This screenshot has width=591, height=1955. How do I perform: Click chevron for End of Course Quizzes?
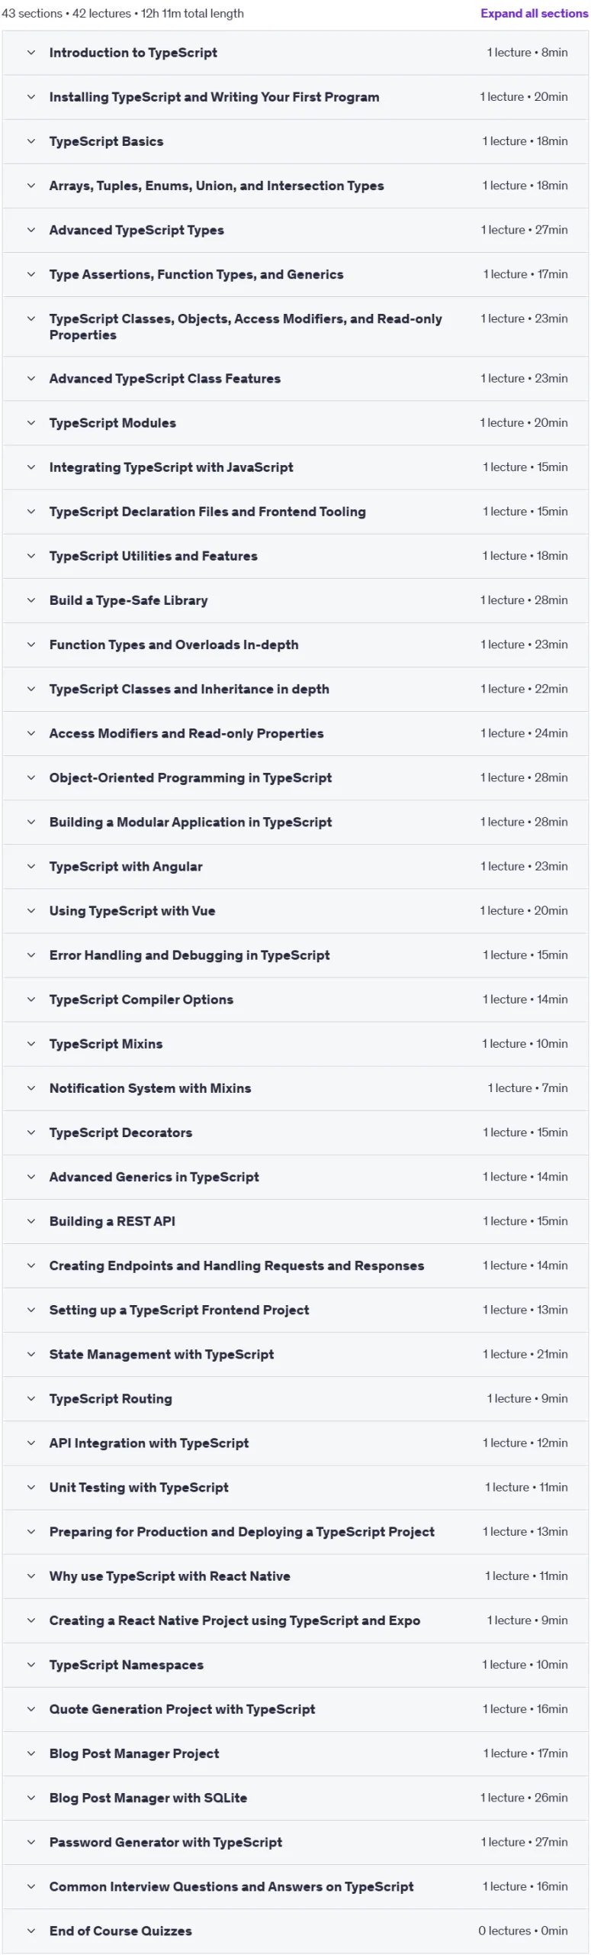tap(31, 1931)
